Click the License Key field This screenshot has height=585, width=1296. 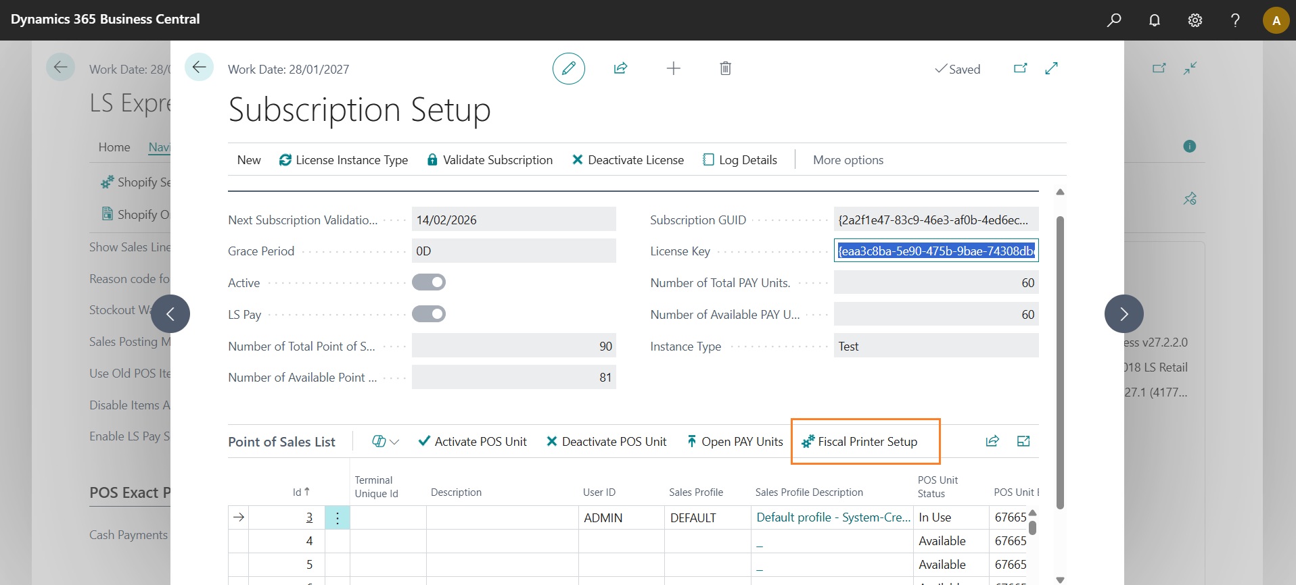point(935,251)
